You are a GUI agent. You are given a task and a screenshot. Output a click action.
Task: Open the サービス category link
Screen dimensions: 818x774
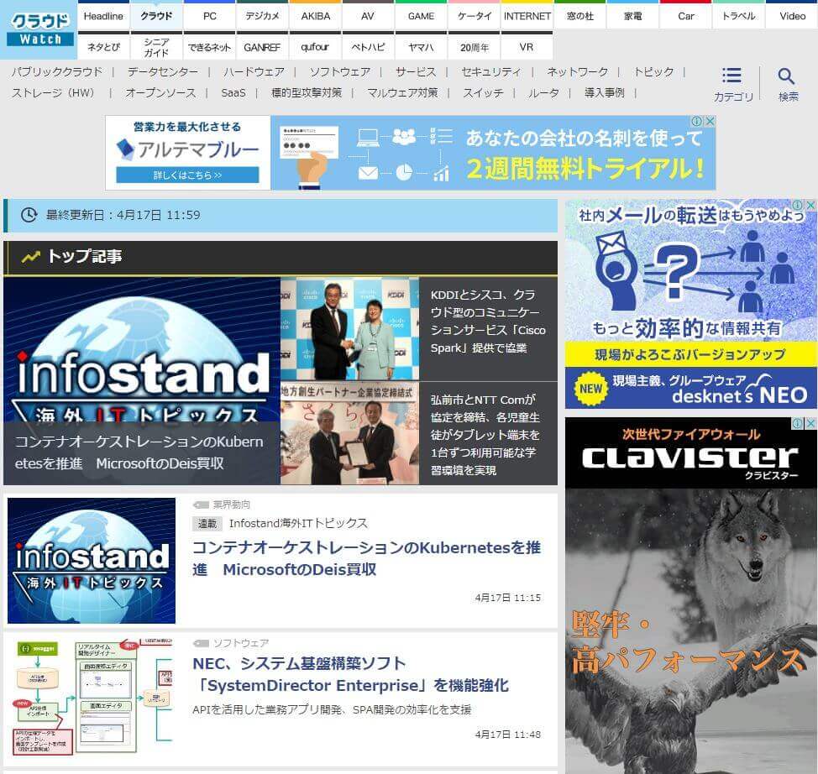[415, 71]
